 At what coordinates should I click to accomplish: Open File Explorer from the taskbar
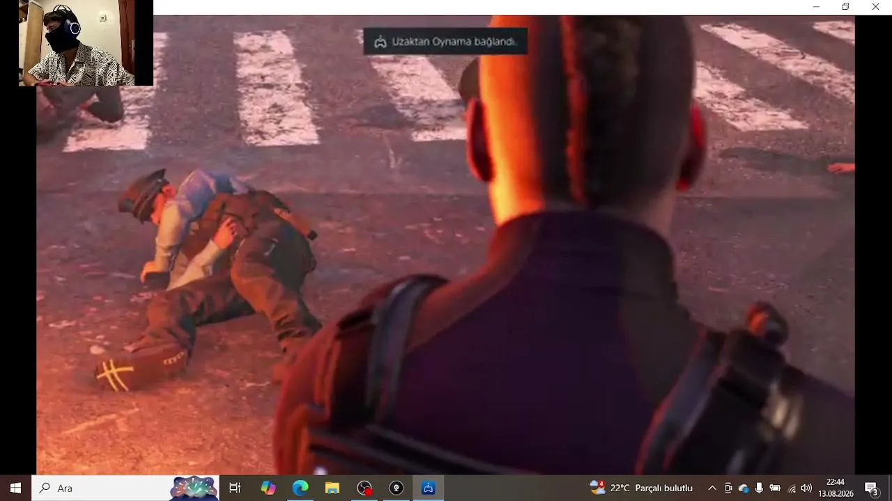[332, 488]
